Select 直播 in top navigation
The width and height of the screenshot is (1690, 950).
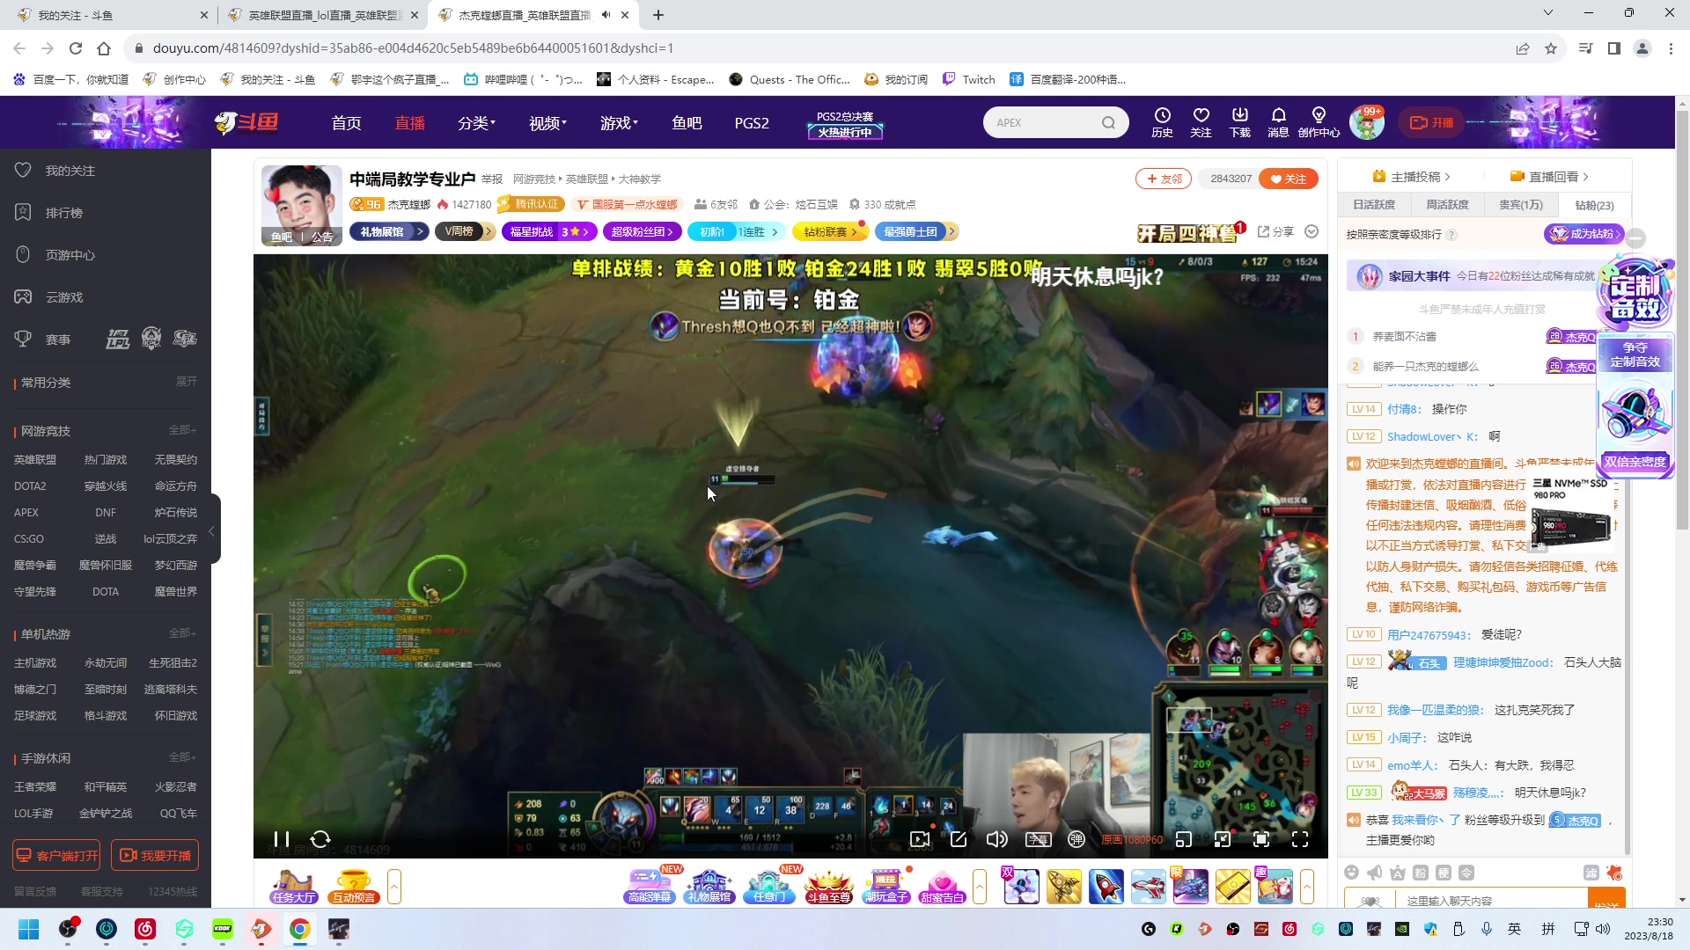(x=409, y=123)
